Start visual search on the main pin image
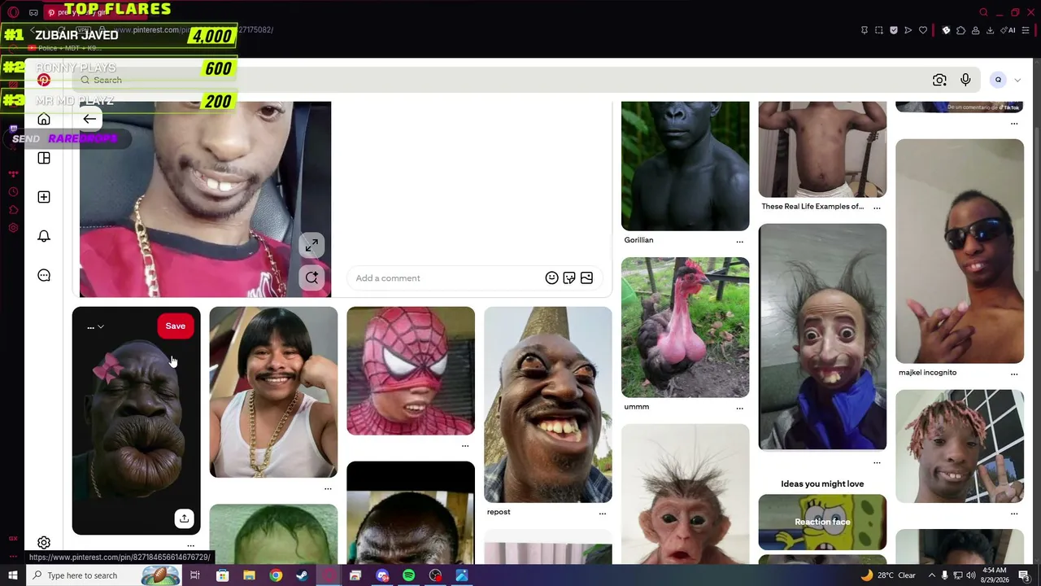Screen dimensions: 1041x586 pyautogui.click(x=311, y=278)
